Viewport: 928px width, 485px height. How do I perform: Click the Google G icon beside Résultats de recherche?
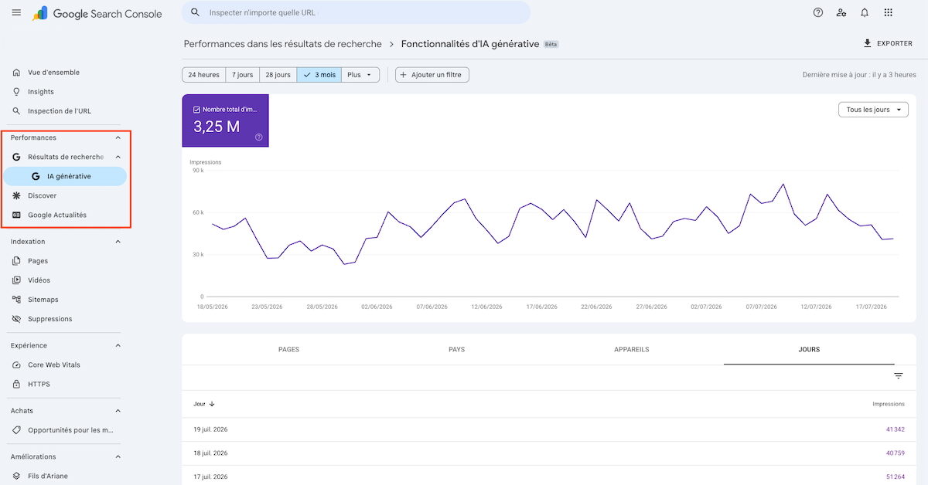(16, 157)
